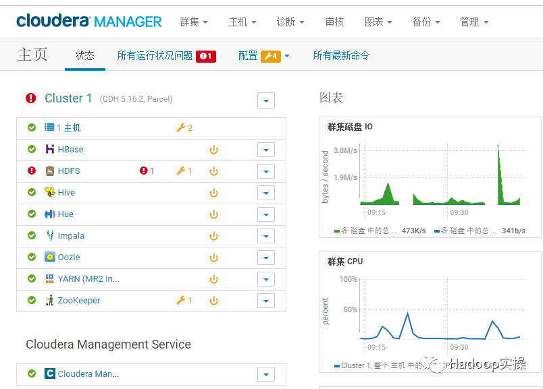Open the 群集磁盘 IO chart
The width and height of the screenshot is (543, 389).
430,177
